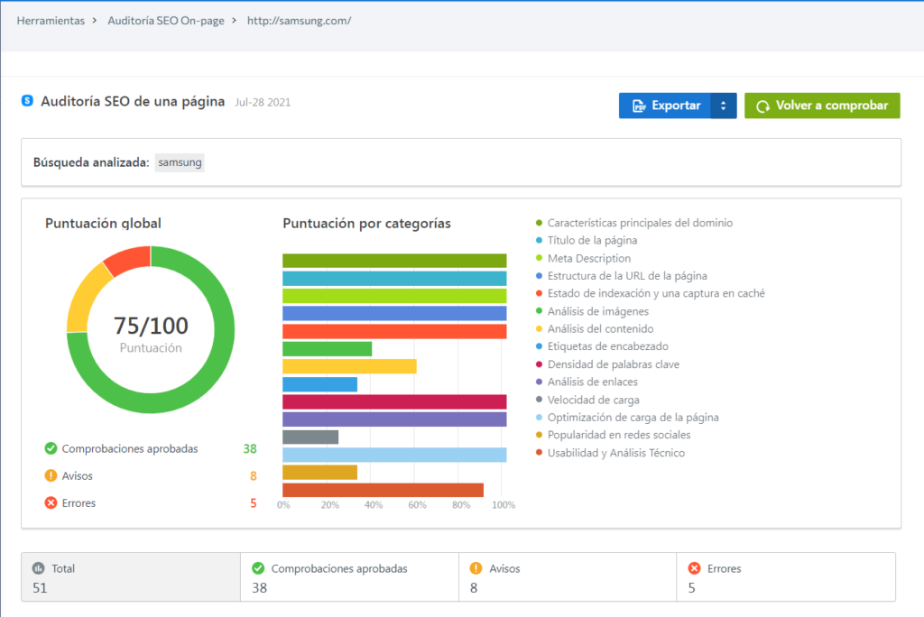Click the Volver a comprobar button

(822, 106)
